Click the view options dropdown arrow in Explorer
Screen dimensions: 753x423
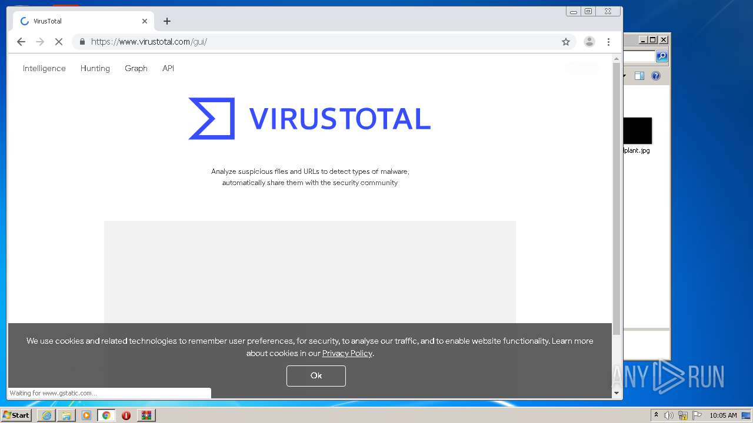coord(625,76)
